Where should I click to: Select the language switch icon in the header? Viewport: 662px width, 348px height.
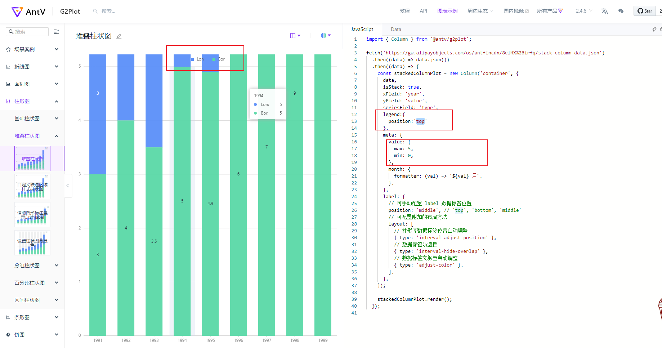pyautogui.click(x=604, y=11)
